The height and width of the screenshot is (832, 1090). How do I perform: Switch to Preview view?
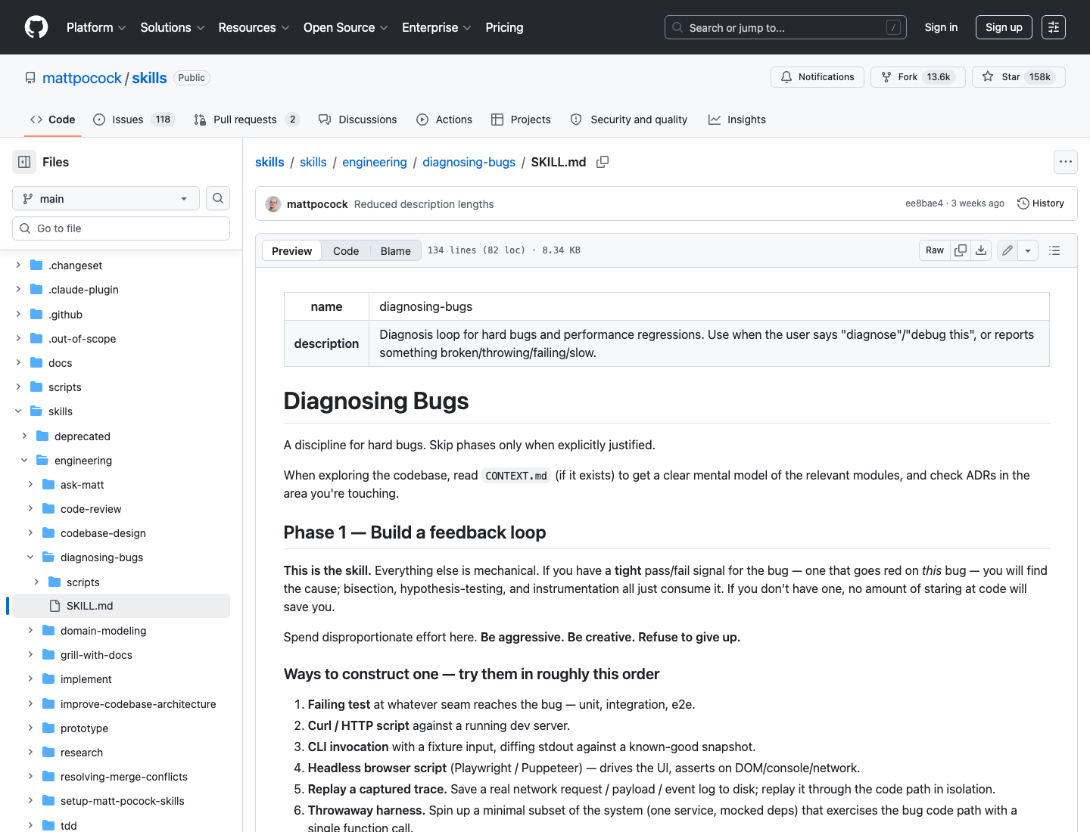click(291, 251)
